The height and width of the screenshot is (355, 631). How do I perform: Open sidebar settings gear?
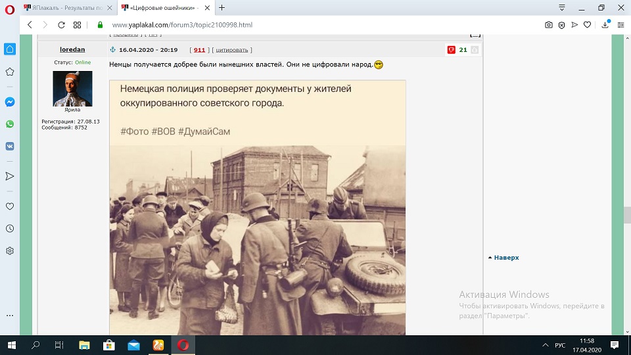coord(10,250)
